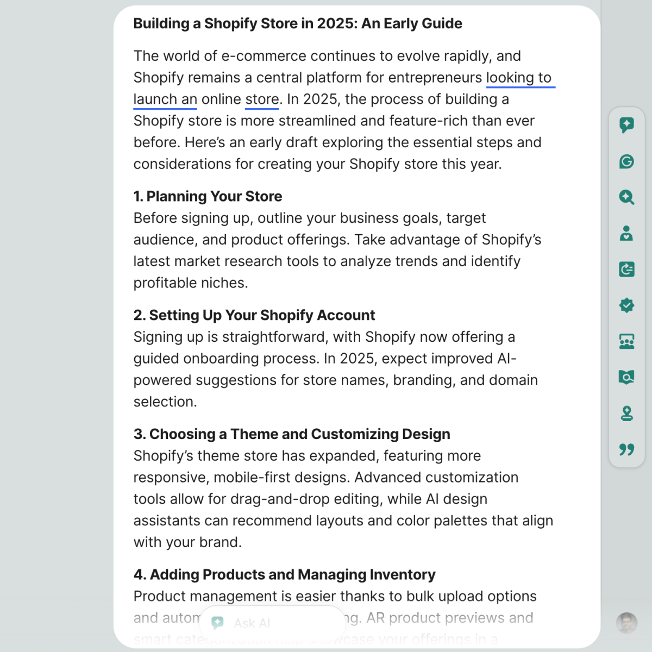Open the improve-writing magnifier tool
The image size is (652, 652).
pos(627,197)
